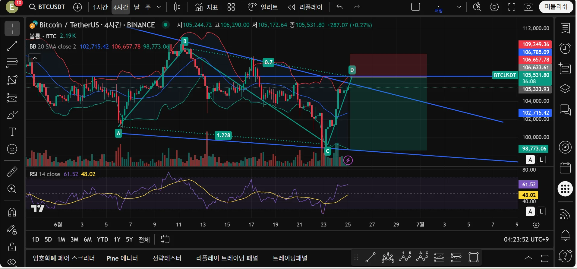Open the user profile avatar menu

pos(12,7)
